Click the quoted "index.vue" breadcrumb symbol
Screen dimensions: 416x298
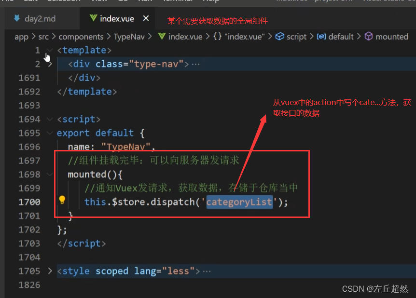point(245,37)
